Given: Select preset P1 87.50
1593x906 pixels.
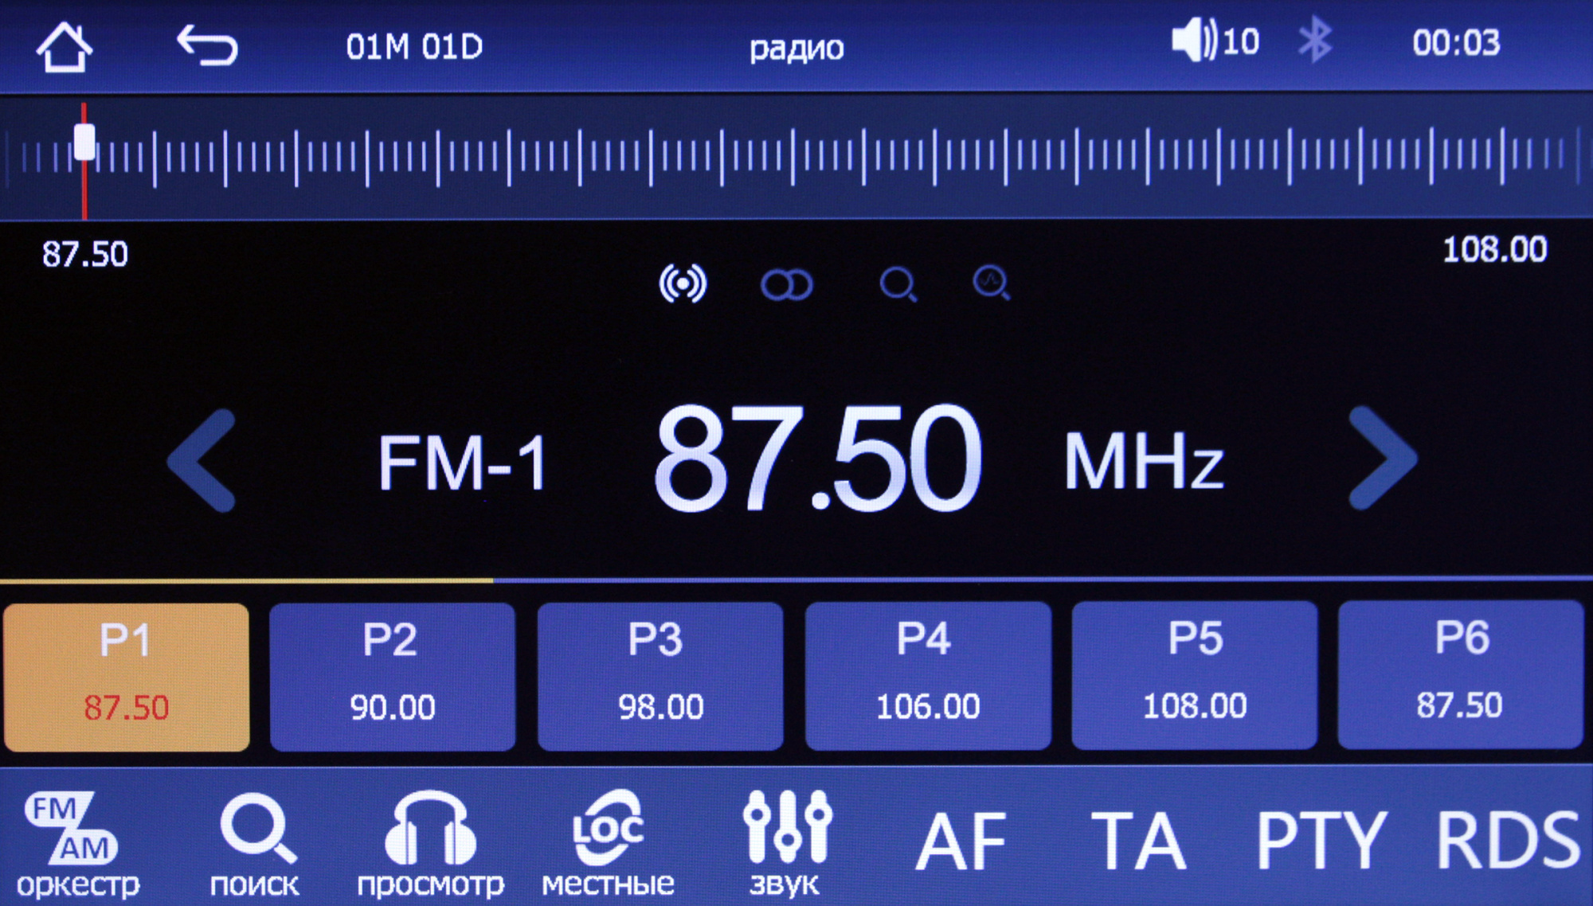Looking at the screenshot, I should 127,677.
